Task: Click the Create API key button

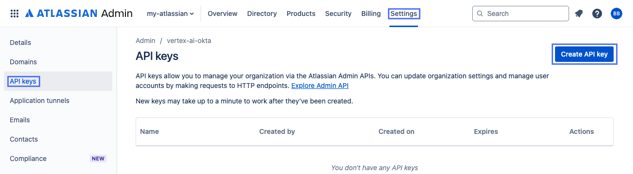Action: click(x=584, y=54)
